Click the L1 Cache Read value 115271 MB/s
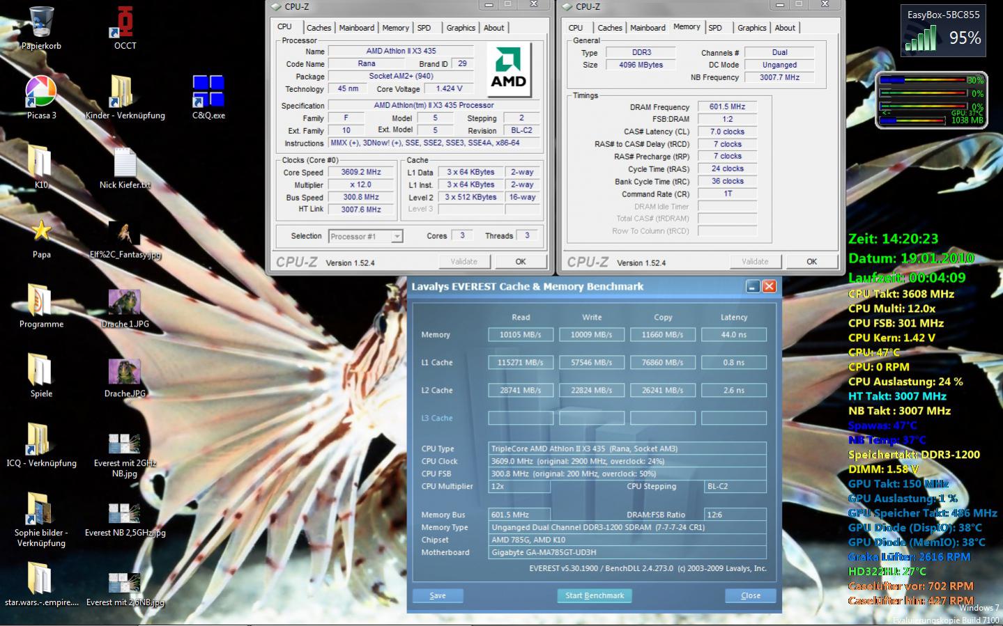The height and width of the screenshot is (626, 1003). pyautogui.click(x=521, y=363)
